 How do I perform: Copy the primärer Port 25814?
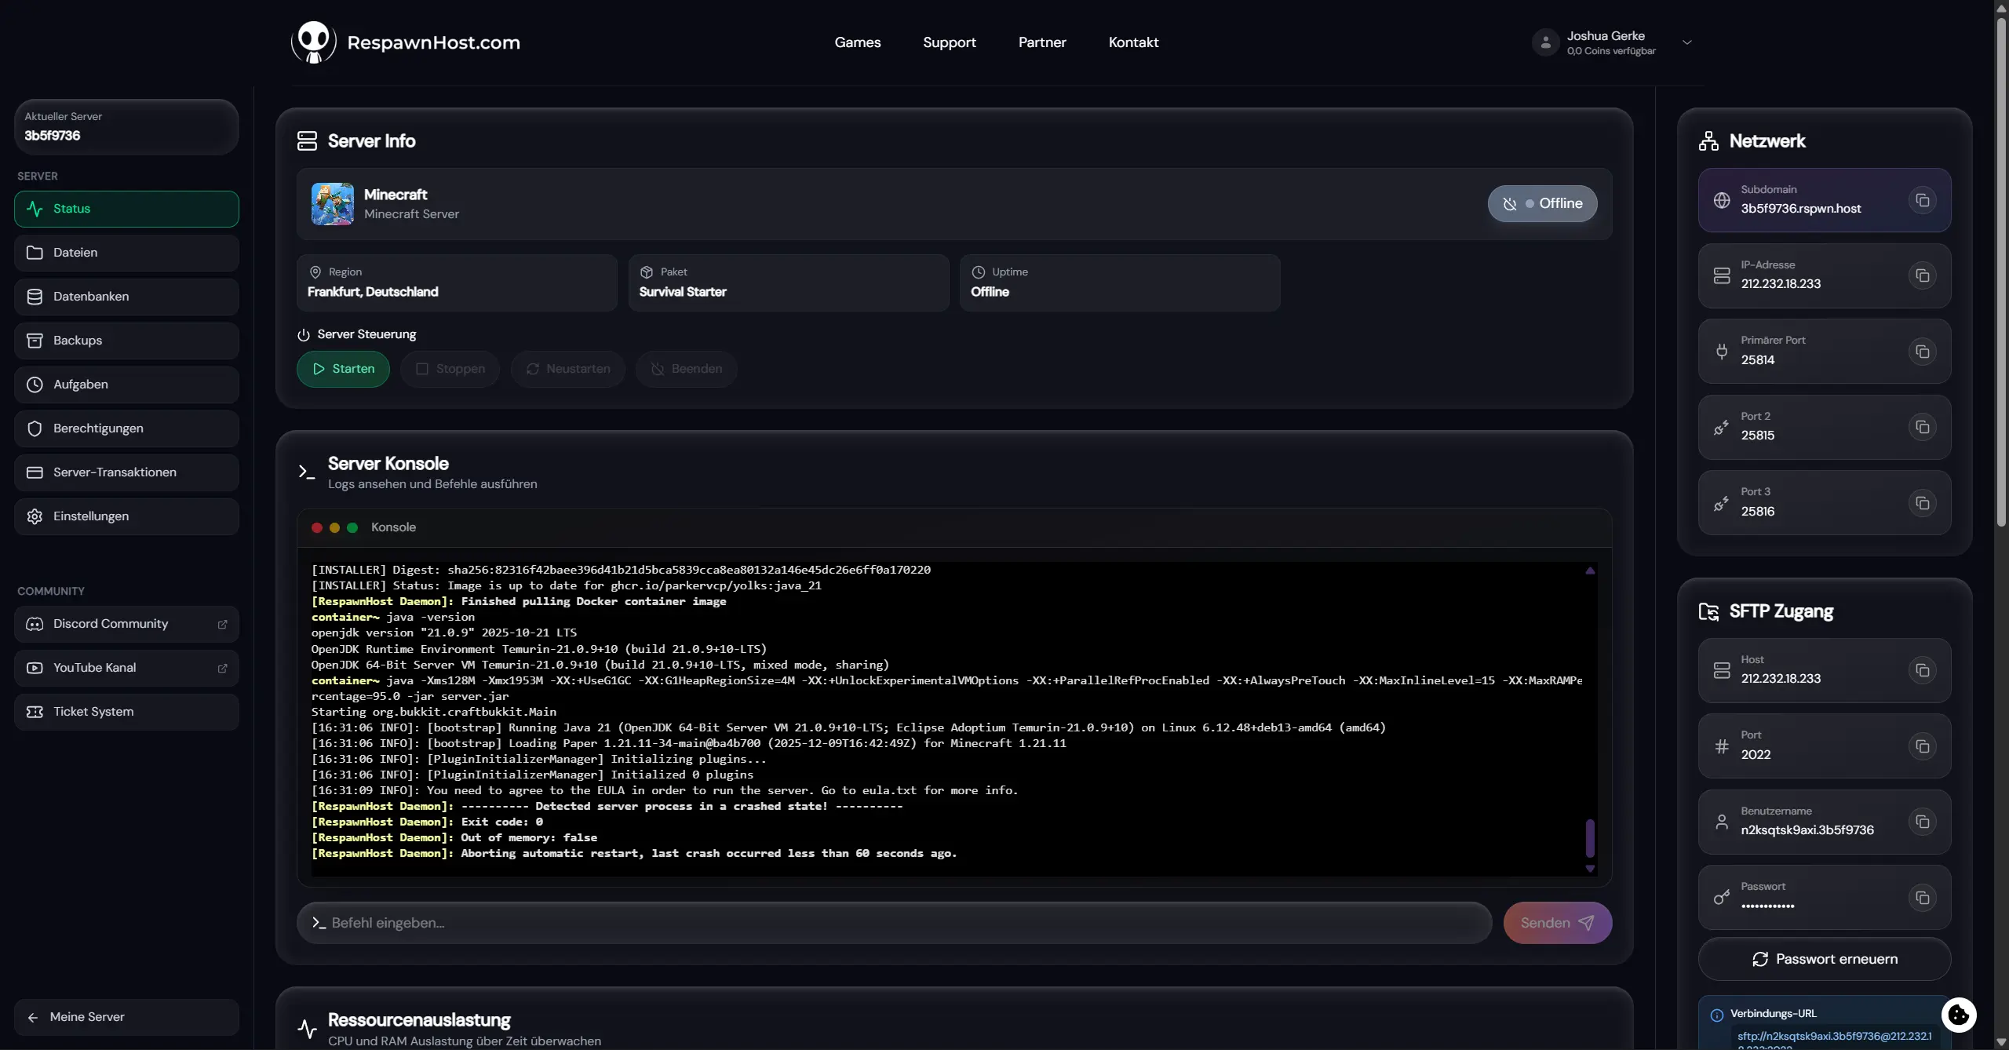coord(1922,352)
